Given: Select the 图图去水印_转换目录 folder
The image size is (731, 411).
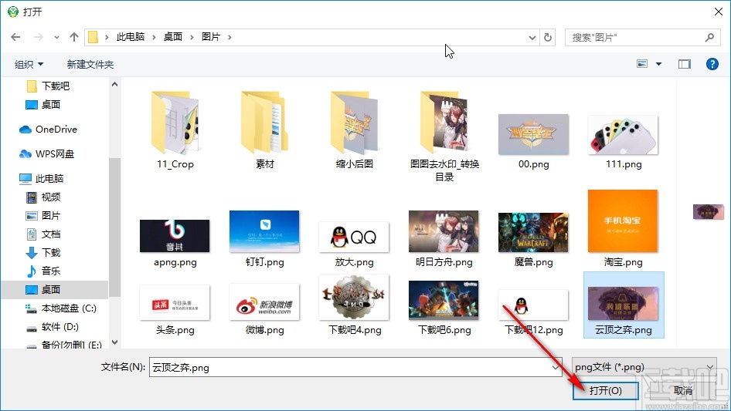Looking at the screenshot, I should (444, 136).
